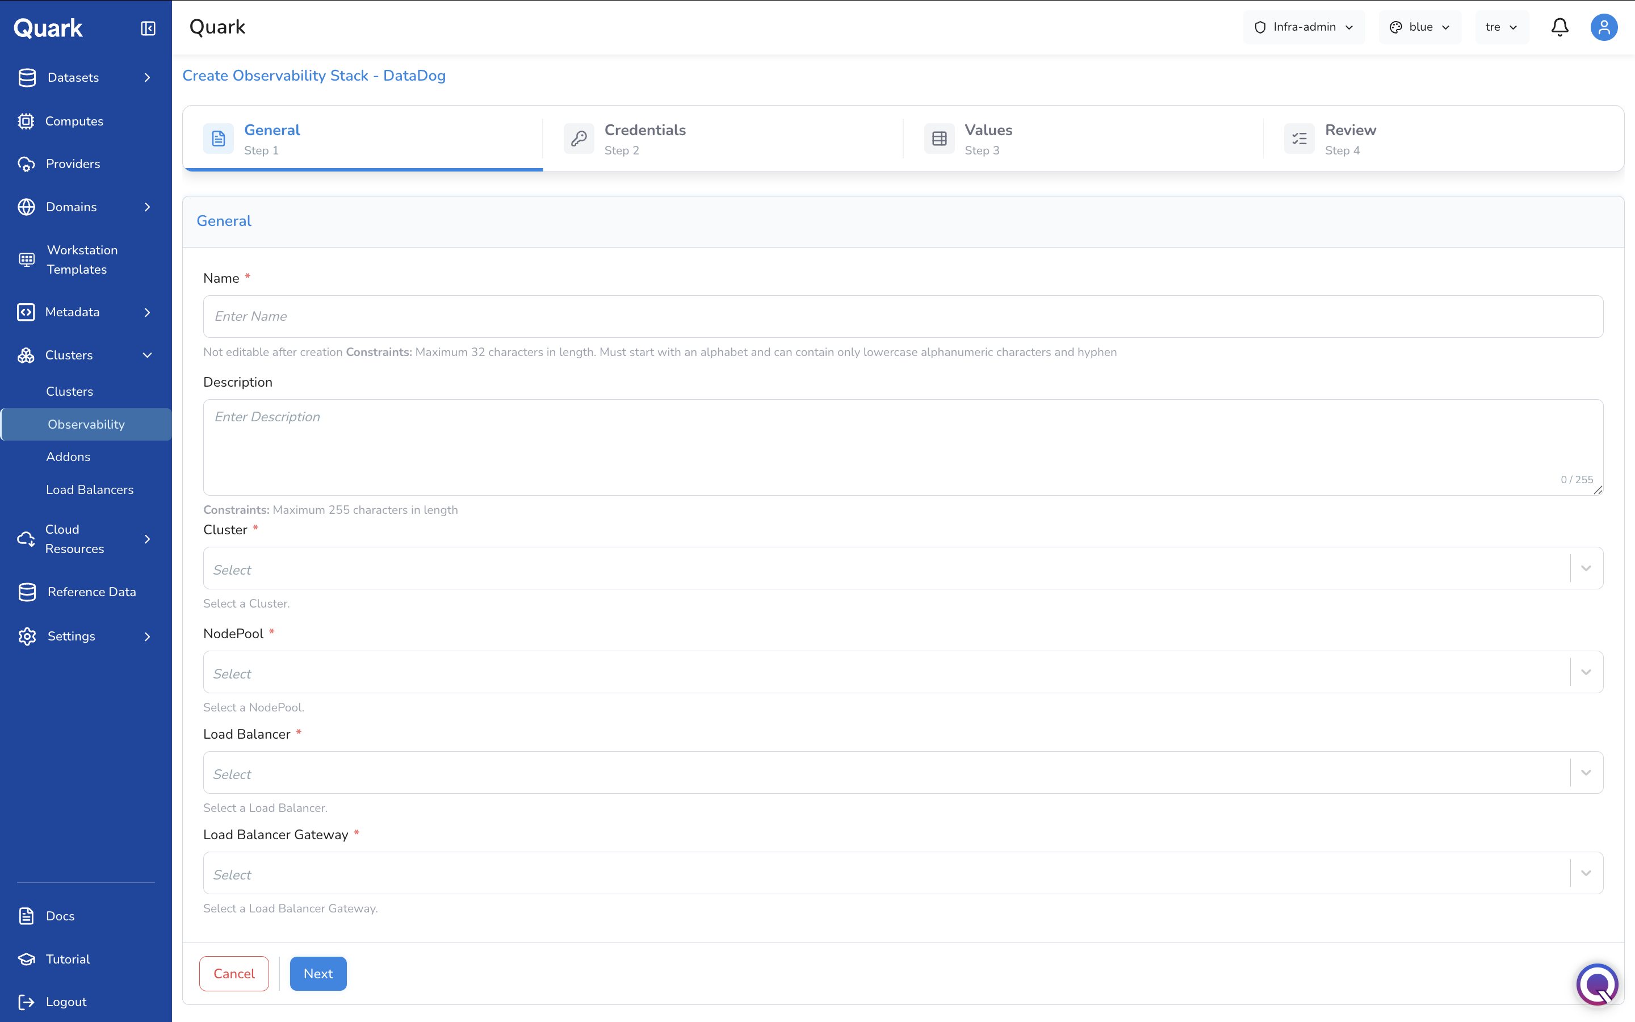Click the General step document icon
Image resolution: width=1635 pixels, height=1022 pixels.
point(218,139)
